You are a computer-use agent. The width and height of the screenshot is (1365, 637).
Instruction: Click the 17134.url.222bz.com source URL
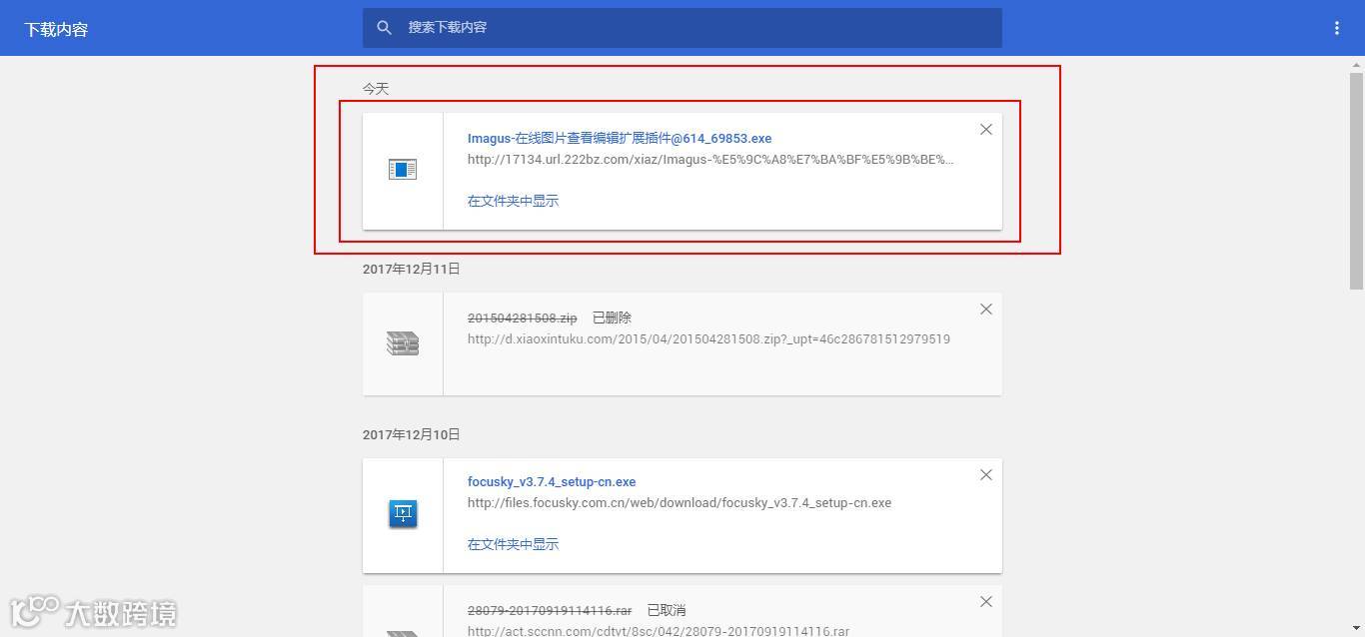pos(710,160)
